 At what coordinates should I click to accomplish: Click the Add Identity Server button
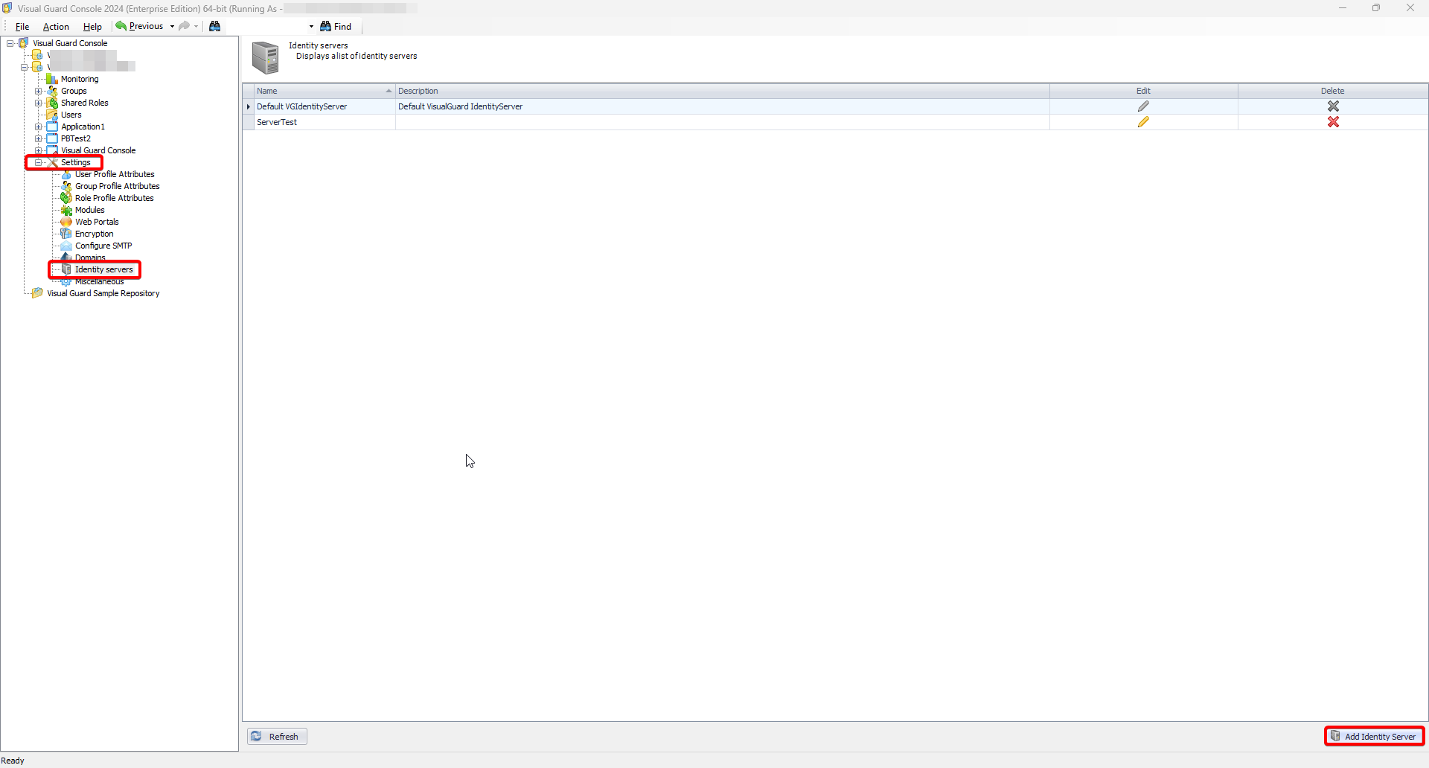point(1374,736)
